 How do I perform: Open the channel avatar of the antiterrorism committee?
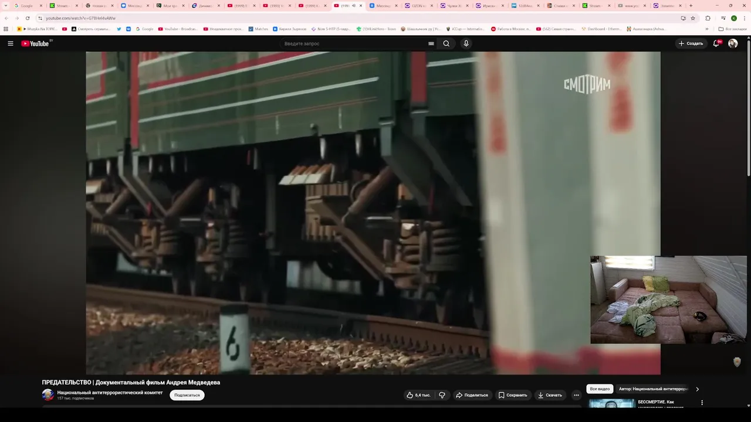(x=48, y=395)
